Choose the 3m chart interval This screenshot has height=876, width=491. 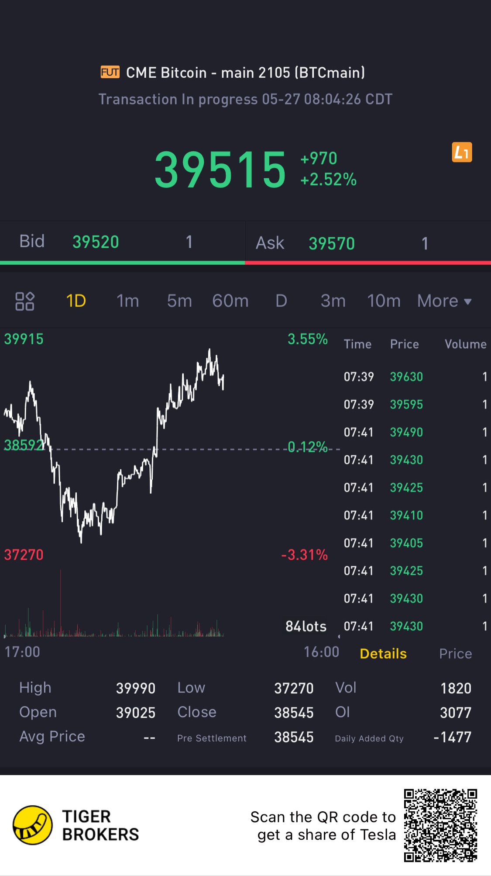coord(333,301)
